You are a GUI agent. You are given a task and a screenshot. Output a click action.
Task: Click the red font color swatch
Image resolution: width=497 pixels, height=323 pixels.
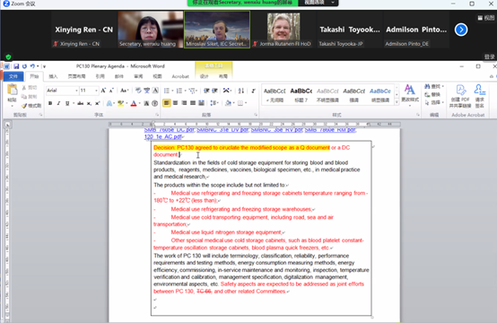134,103
